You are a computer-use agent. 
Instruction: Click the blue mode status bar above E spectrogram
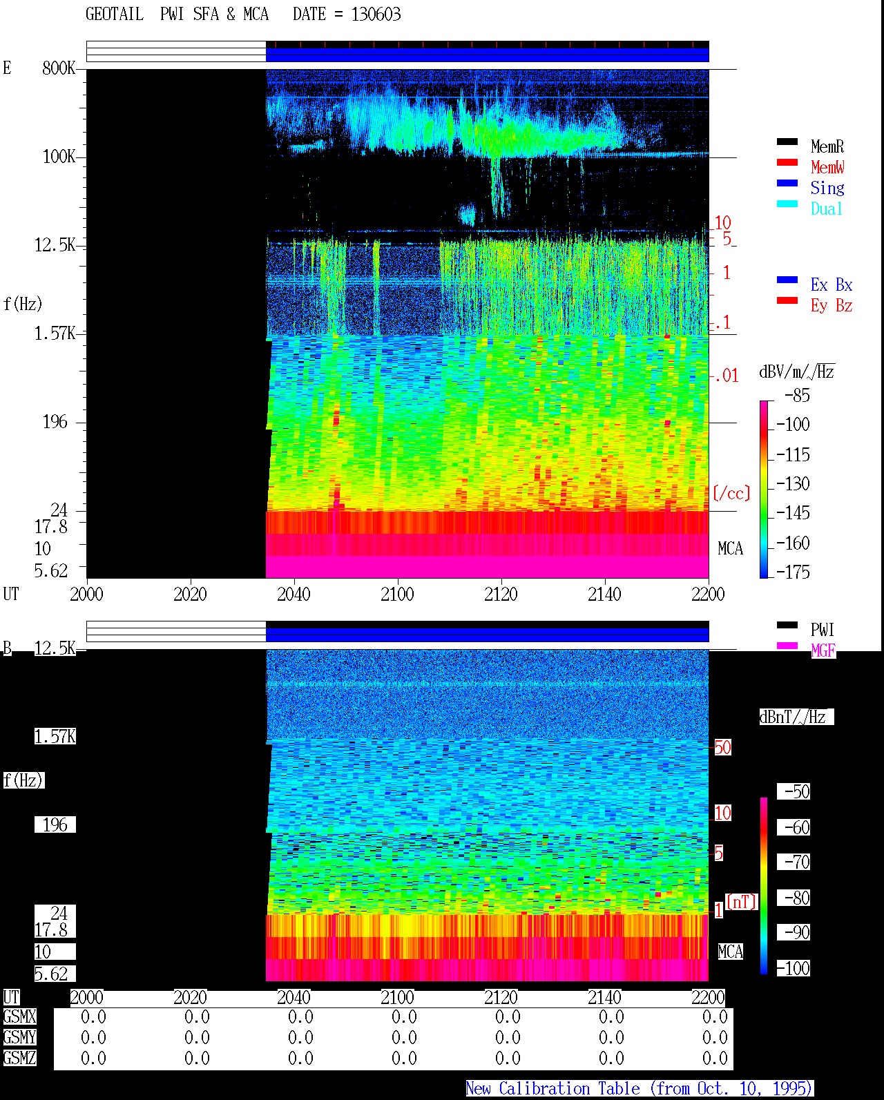(x=488, y=55)
